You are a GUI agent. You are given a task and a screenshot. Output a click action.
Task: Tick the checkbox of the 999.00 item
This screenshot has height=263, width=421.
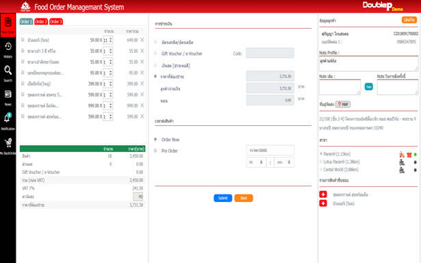pyautogui.click(x=23, y=105)
